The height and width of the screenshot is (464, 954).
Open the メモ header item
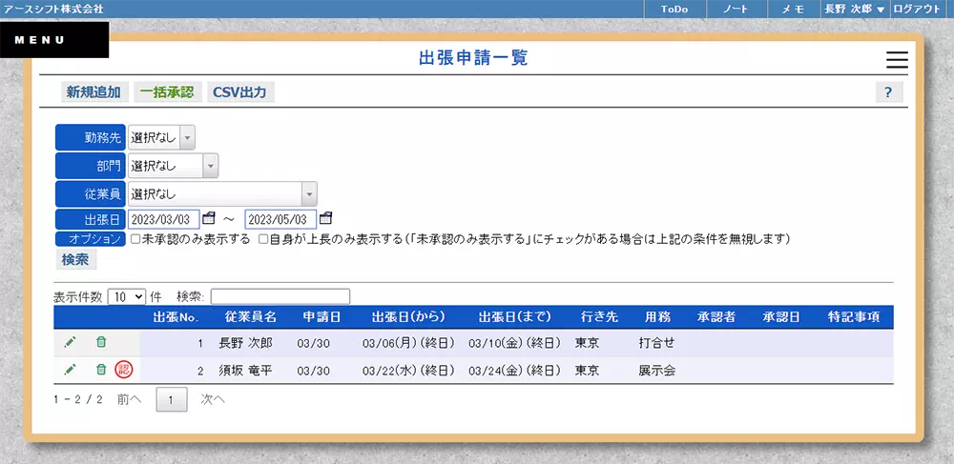click(x=793, y=10)
